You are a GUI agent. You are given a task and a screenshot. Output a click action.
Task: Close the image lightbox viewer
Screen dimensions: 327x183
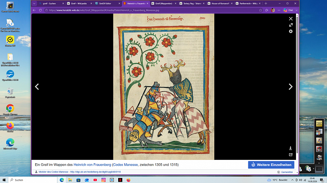[x=291, y=19]
